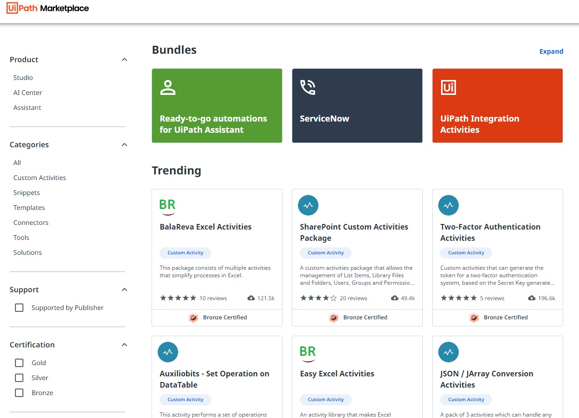Collapse the Categories filter section

(124, 144)
